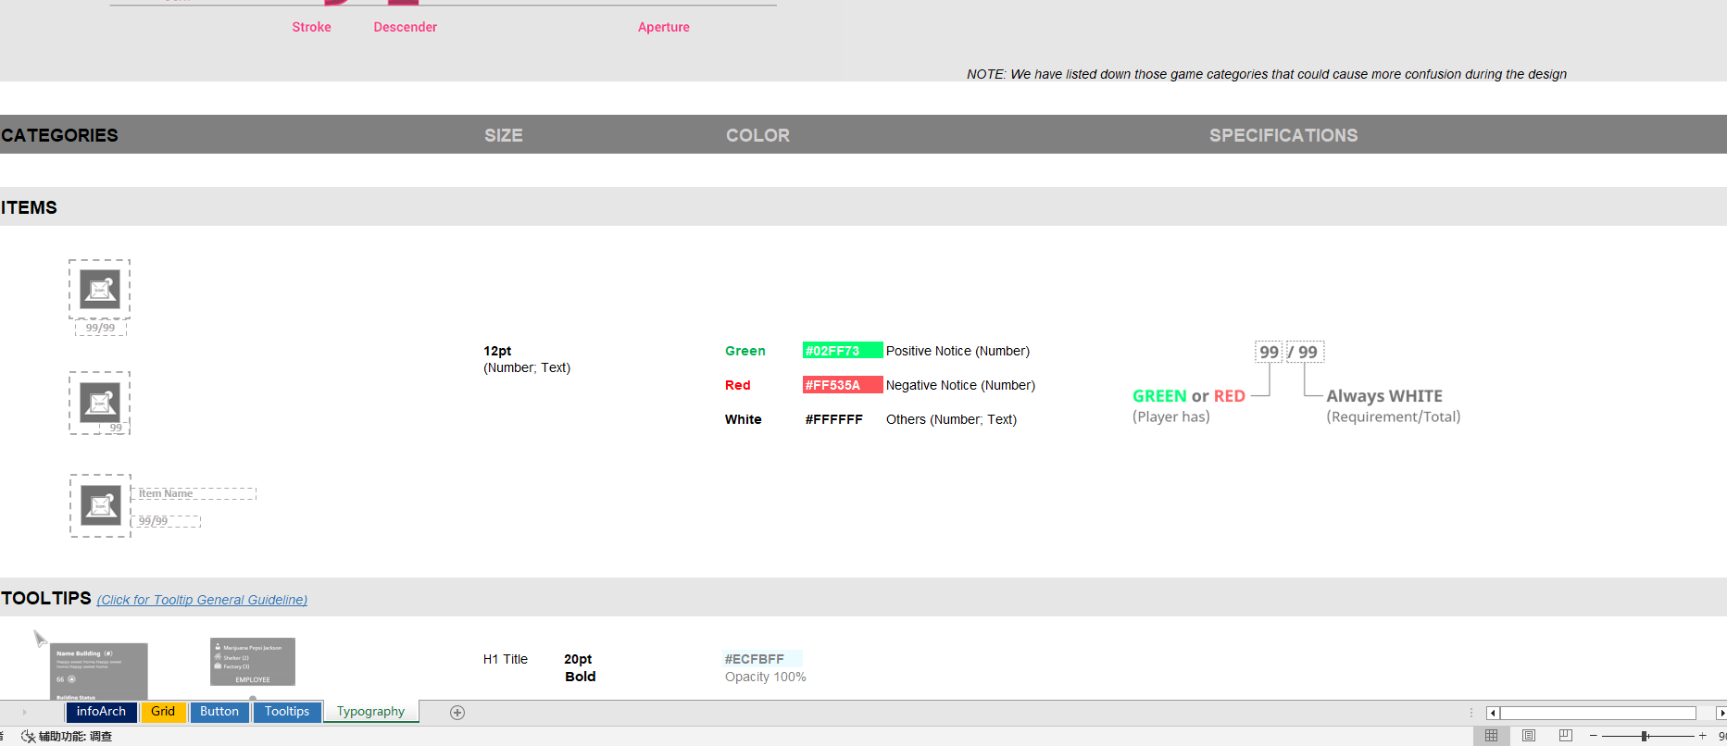
Task: Select the Typography sheet tab
Action: point(370,712)
